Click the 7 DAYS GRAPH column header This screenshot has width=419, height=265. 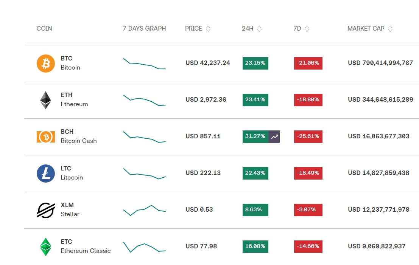(144, 29)
